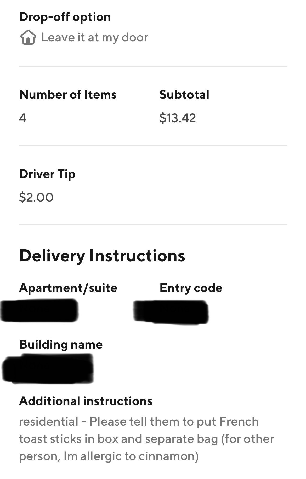Click the redacted building name value
The width and height of the screenshot is (306, 479).
48,368
